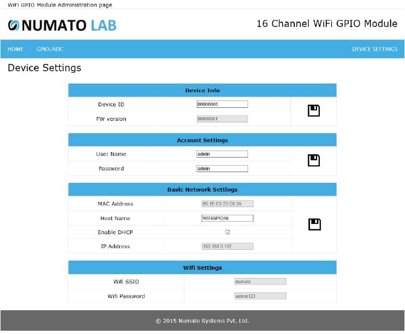This screenshot has width=405, height=334.
Task: Click into the Password field
Action: (222, 168)
